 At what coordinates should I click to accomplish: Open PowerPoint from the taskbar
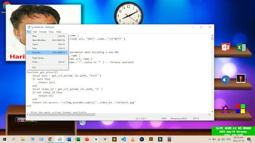(87, 139)
